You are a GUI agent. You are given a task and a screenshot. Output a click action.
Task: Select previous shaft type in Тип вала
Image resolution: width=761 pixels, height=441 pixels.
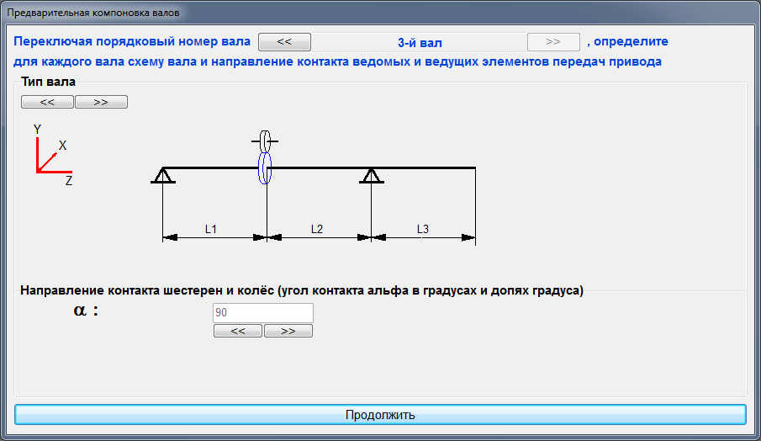tap(47, 102)
